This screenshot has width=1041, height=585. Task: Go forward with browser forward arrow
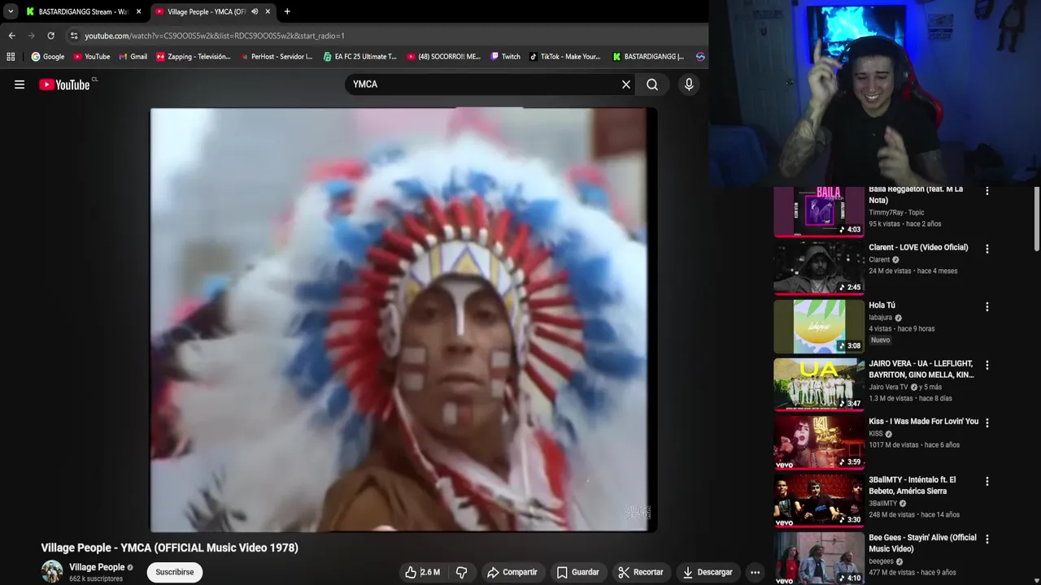point(31,36)
